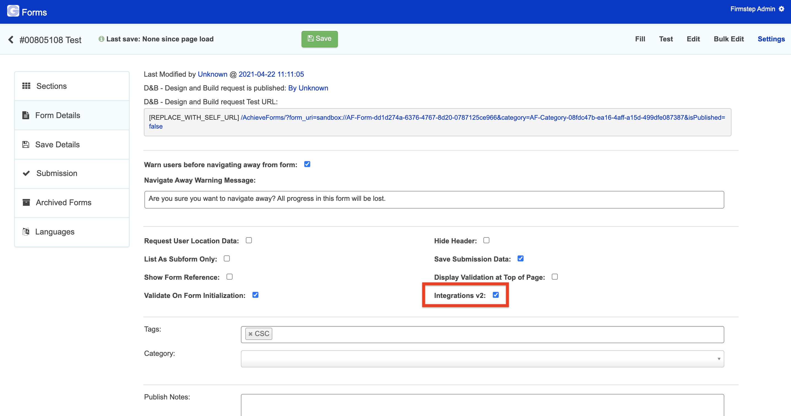
Task: Click the Archived Forms box icon
Action: (26, 202)
